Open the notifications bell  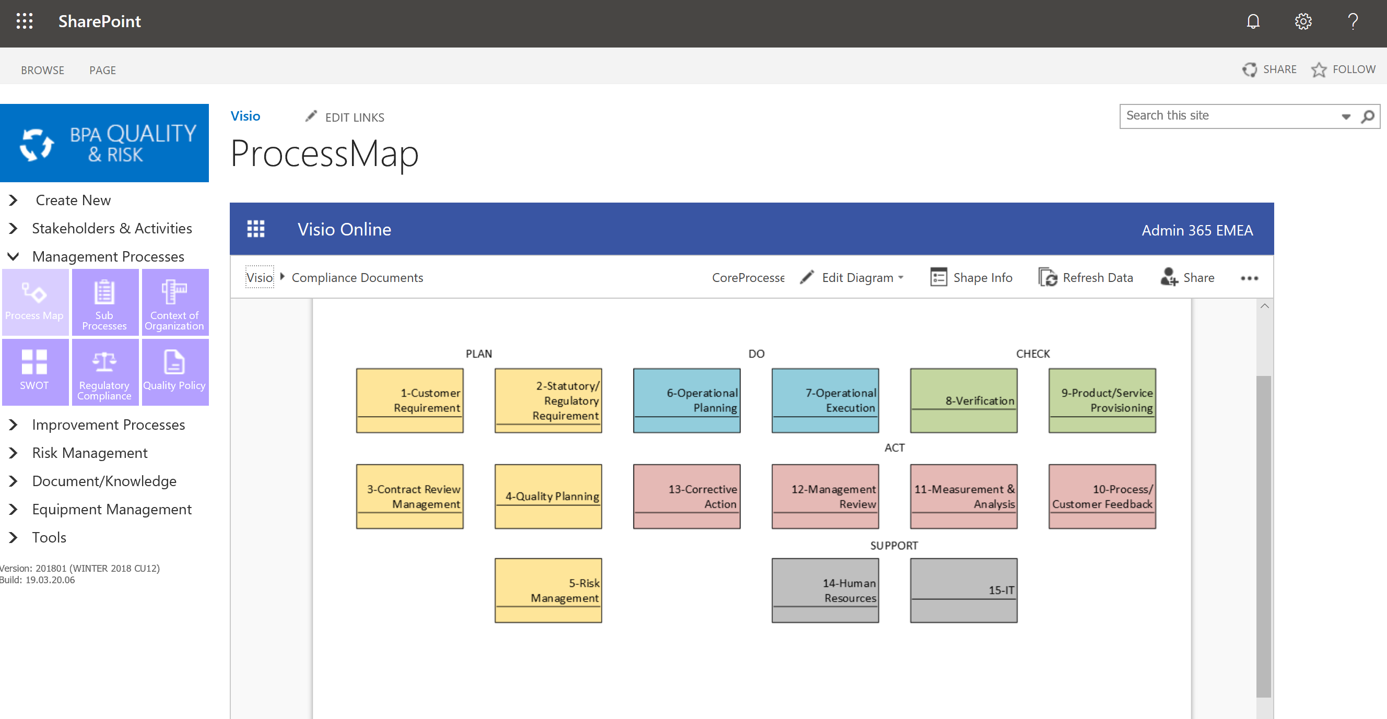pyautogui.click(x=1253, y=21)
